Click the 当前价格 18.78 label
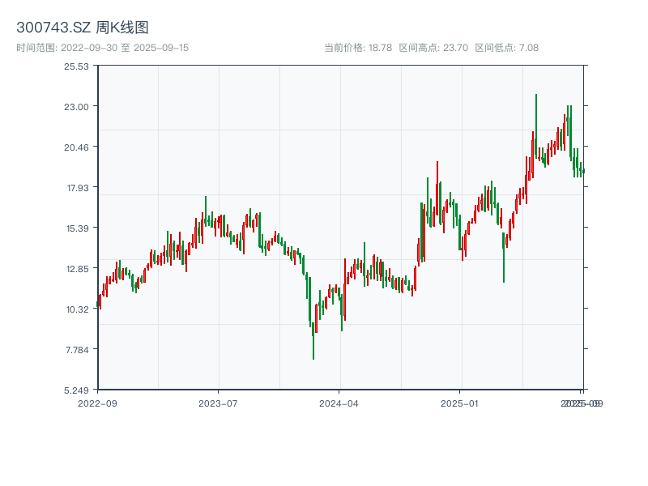This screenshot has height=486, width=648. [358, 48]
